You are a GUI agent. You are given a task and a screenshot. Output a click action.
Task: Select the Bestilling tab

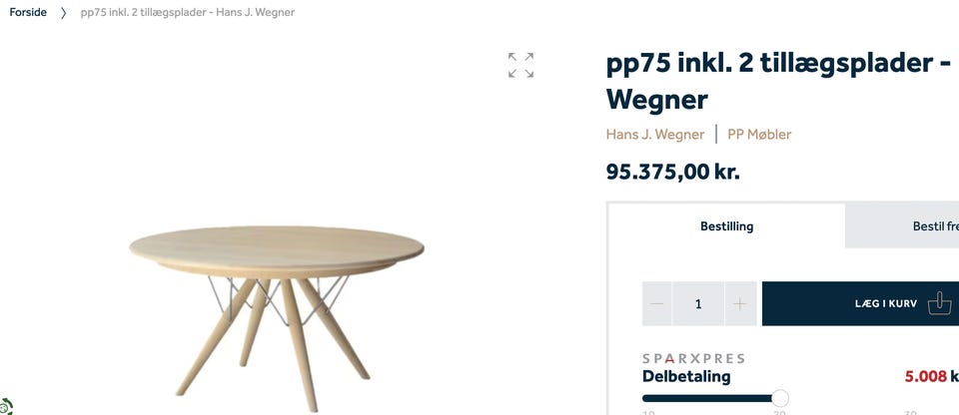pos(726,226)
